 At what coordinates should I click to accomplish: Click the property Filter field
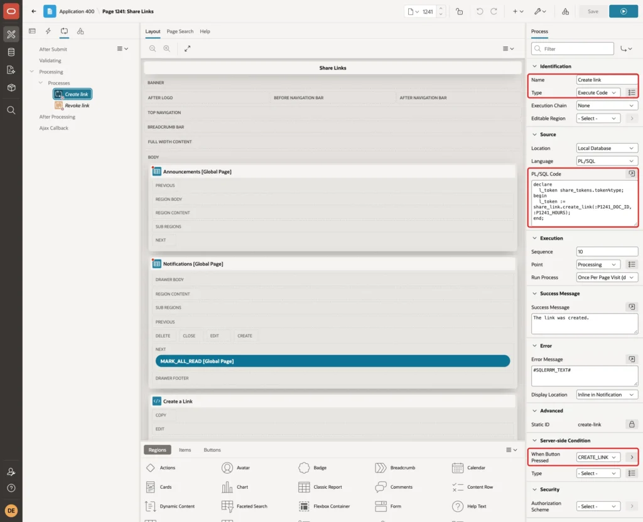pos(573,49)
